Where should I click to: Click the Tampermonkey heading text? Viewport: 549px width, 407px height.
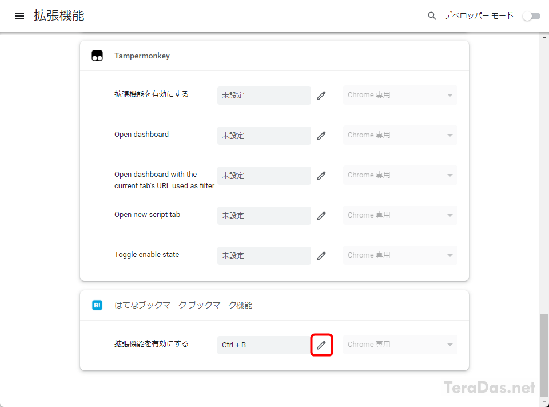pyautogui.click(x=142, y=56)
